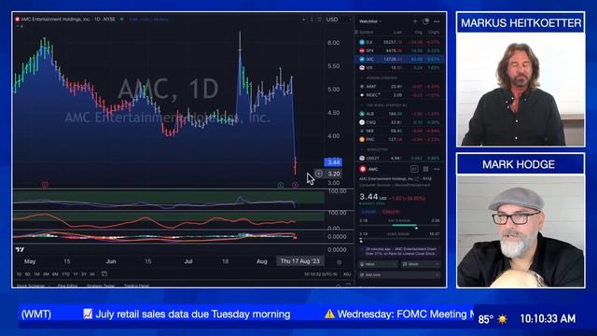Open the add symbol plus icon in Watchlist
597x336 pixels.
(415, 21)
